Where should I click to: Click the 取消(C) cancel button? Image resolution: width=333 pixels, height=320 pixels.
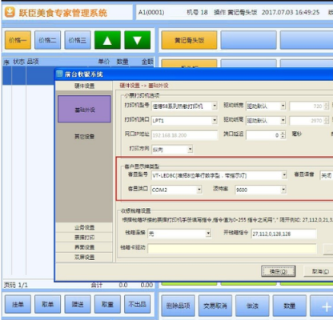(x=319, y=271)
